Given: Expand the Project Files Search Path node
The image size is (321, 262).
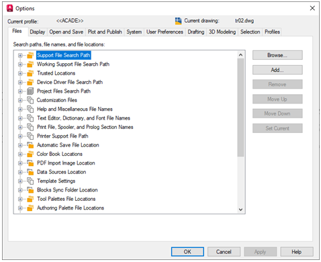Looking at the screenshot, I should point(20,91).
